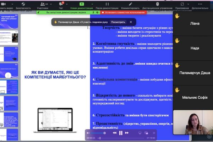
Task: Click Новая демонстрация share button
Action: click(x=82, y=5)
